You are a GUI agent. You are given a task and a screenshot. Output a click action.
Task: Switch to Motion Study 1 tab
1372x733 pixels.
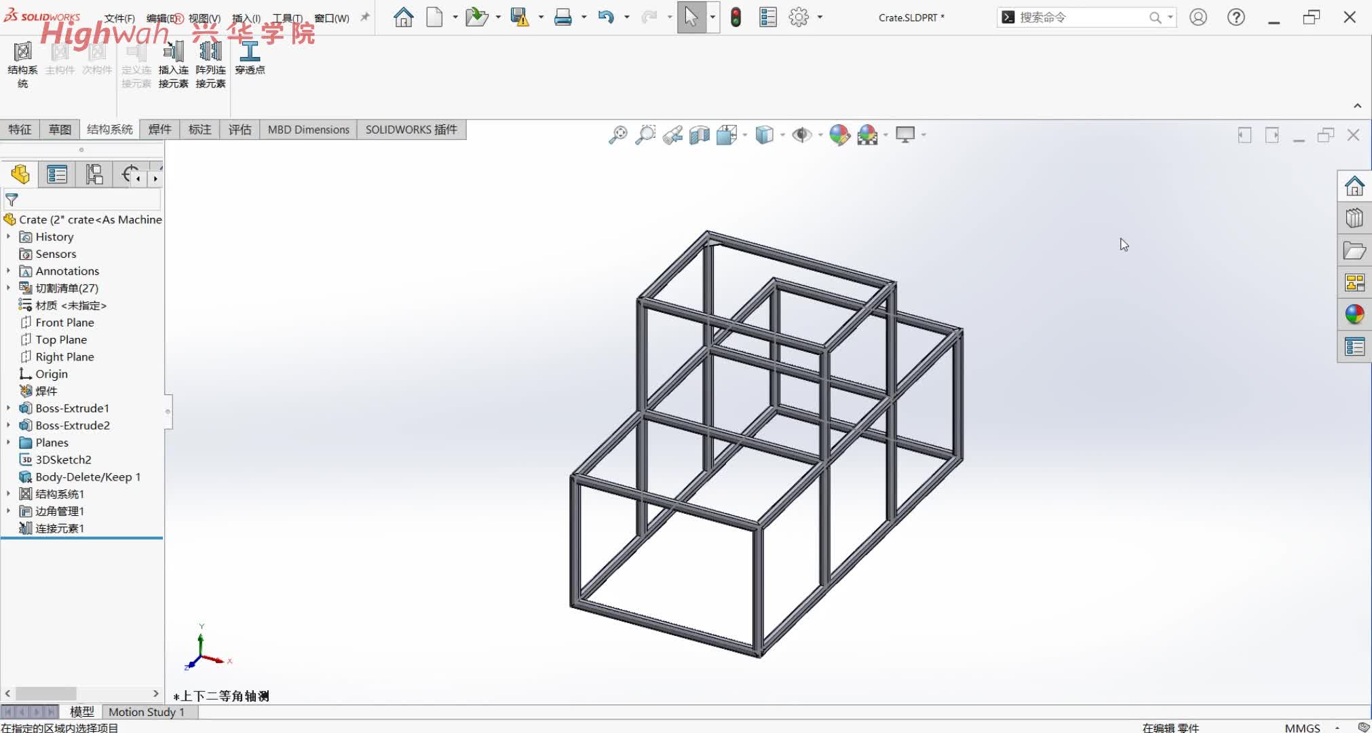pos(146,712)
